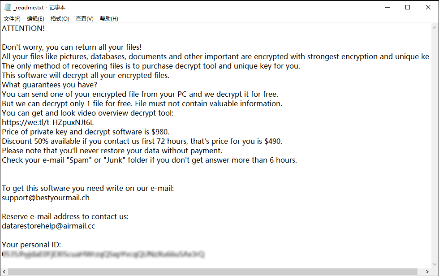
Task: Click the datarestorehelp@airmail.cc email address
Action: [48, 226]
